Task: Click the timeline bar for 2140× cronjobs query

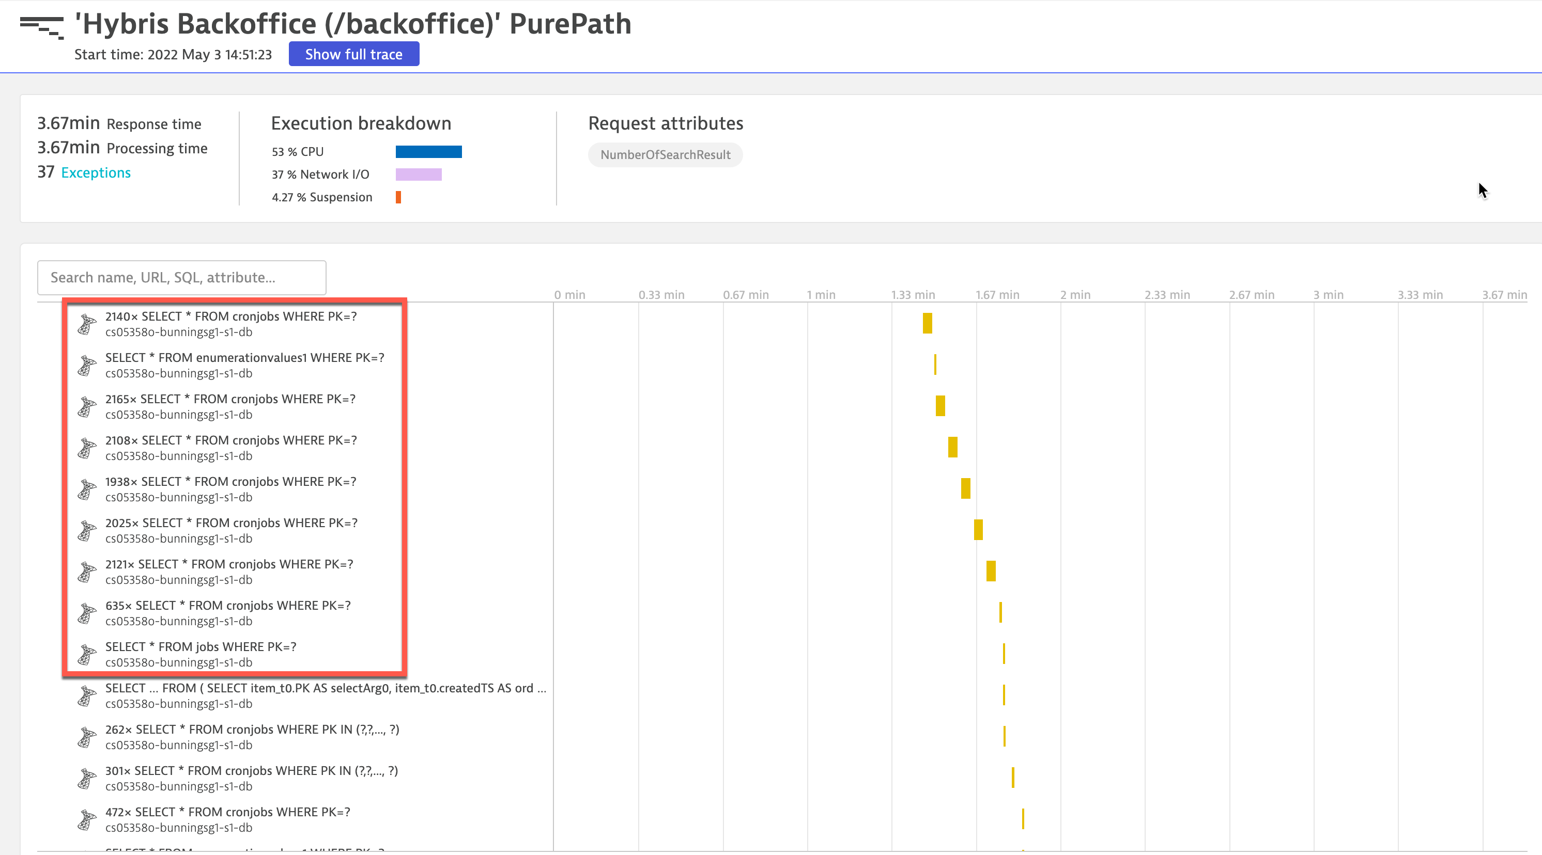Action: point(927,324)
